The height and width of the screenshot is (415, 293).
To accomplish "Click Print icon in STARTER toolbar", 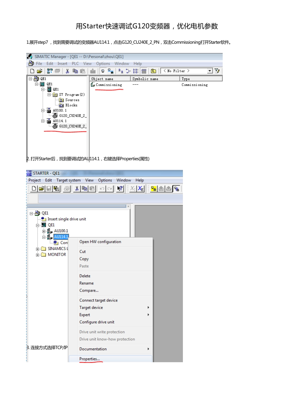I will (x=67, y=189).
